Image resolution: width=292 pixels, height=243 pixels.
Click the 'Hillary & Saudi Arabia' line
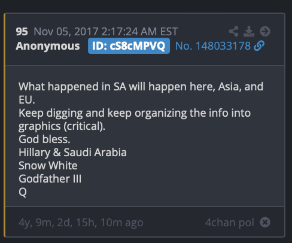(x=72, y=153)
